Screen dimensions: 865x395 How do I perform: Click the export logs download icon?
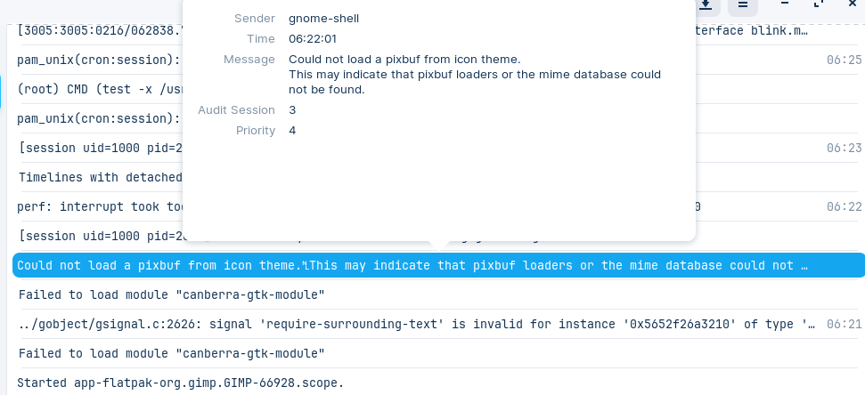(706, 5)
